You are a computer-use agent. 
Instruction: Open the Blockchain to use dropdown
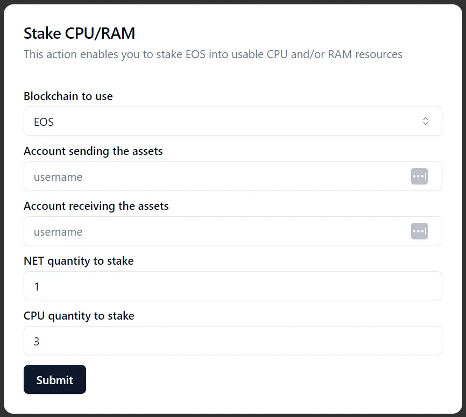pos(232,121)
